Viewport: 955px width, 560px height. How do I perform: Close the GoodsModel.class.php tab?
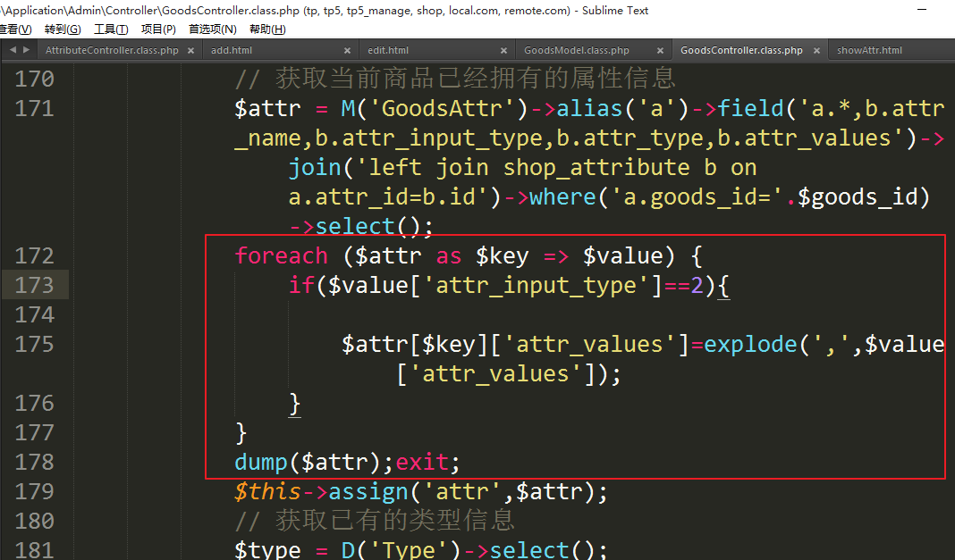pyautogui.click(x=660, y=51)
